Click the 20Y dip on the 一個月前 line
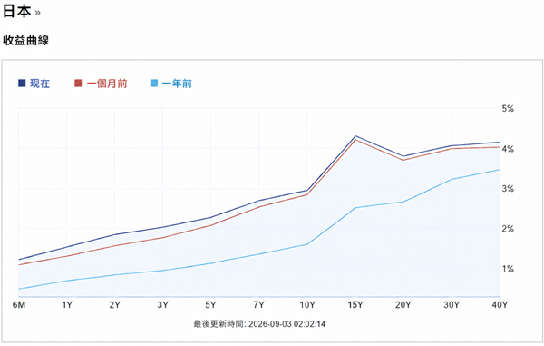The height and width of the screenshot is (346, 544). pos(403,160)
